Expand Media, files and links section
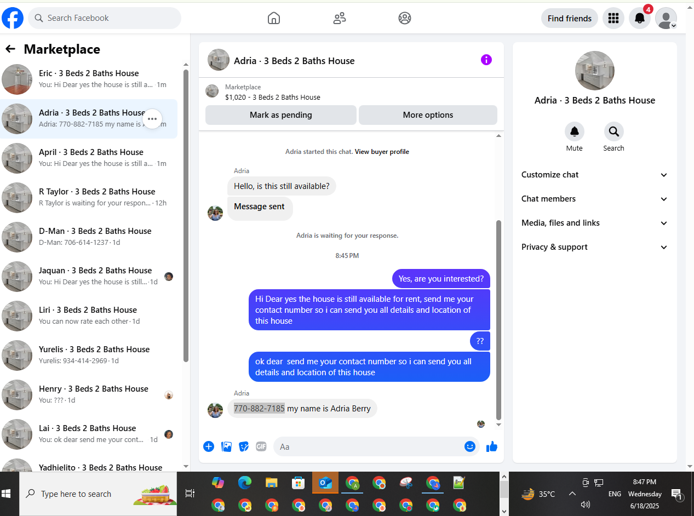Image resolution: width=694 pixels, height=516 pixels. coord(595,223)
